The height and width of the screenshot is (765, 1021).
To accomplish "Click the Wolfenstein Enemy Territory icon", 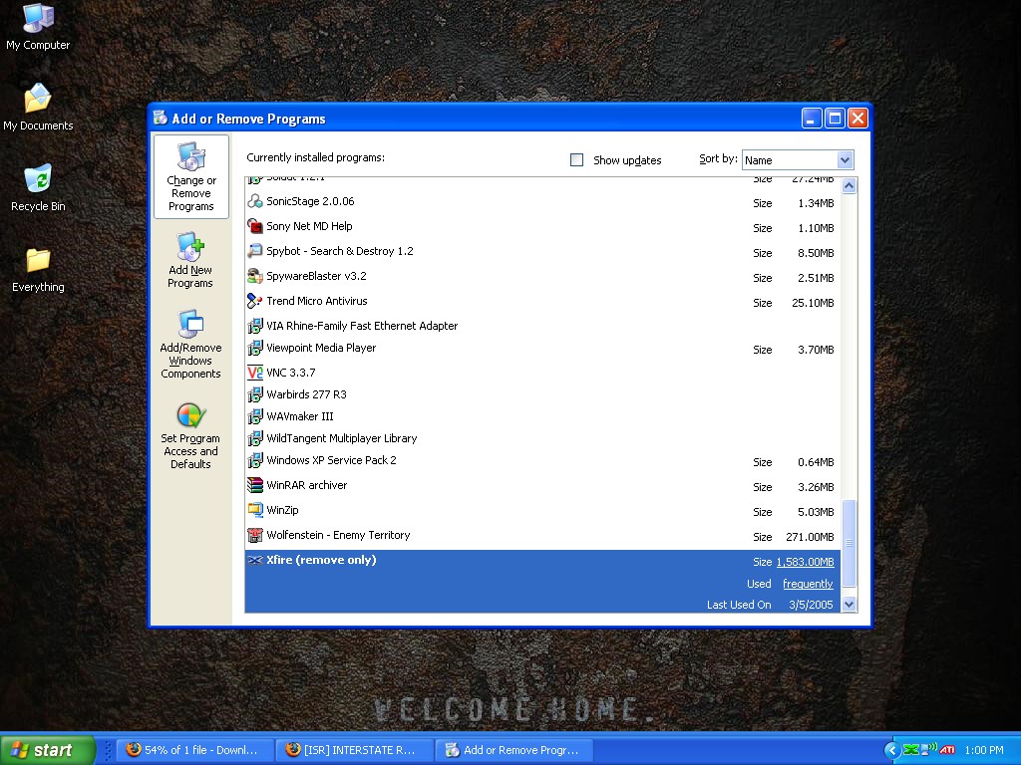I will tap(254, 535).
